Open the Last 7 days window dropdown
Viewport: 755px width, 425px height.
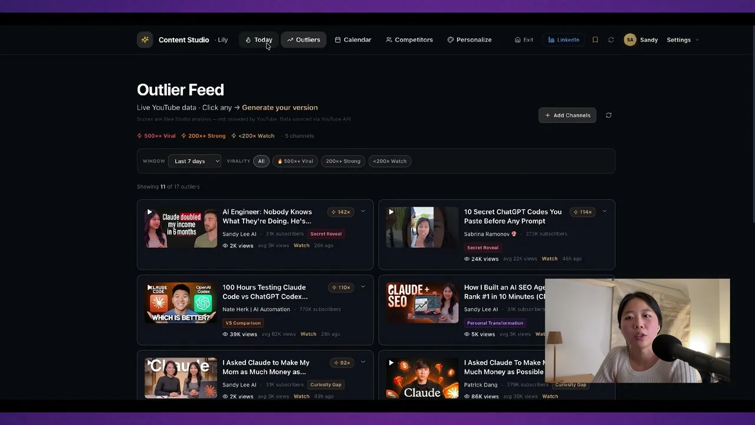coord(195,161)
